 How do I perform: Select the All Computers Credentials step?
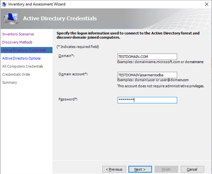coord(23,66)
